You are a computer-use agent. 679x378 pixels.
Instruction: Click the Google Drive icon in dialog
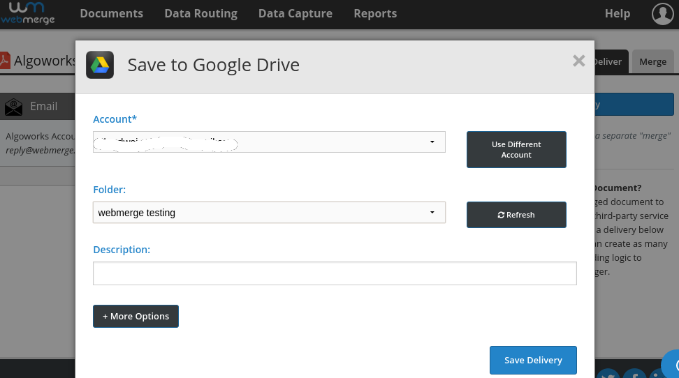coord(100,65)
